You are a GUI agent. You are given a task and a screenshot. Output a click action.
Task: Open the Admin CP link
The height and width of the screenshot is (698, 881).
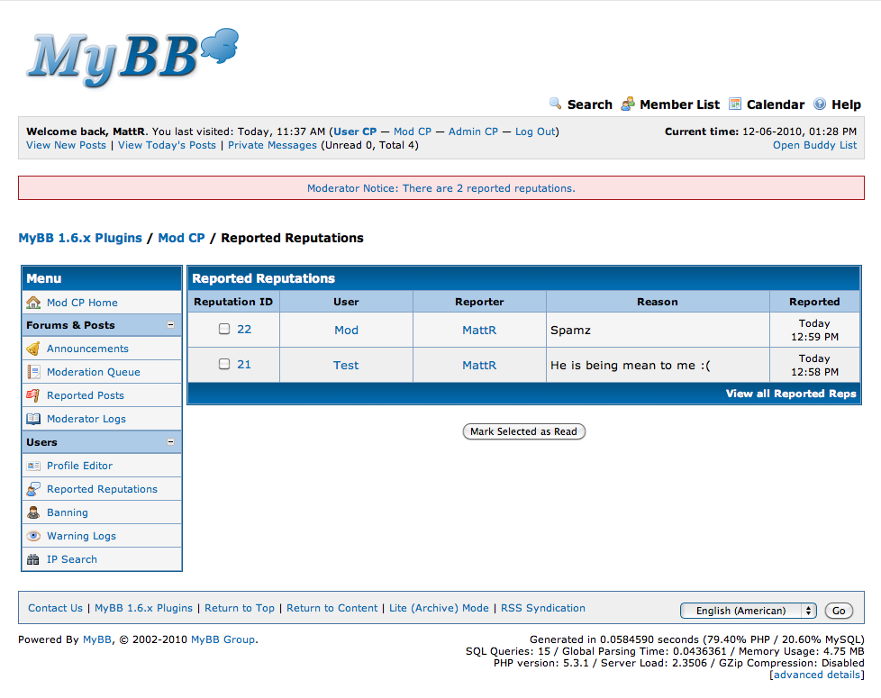coord(473,131)
